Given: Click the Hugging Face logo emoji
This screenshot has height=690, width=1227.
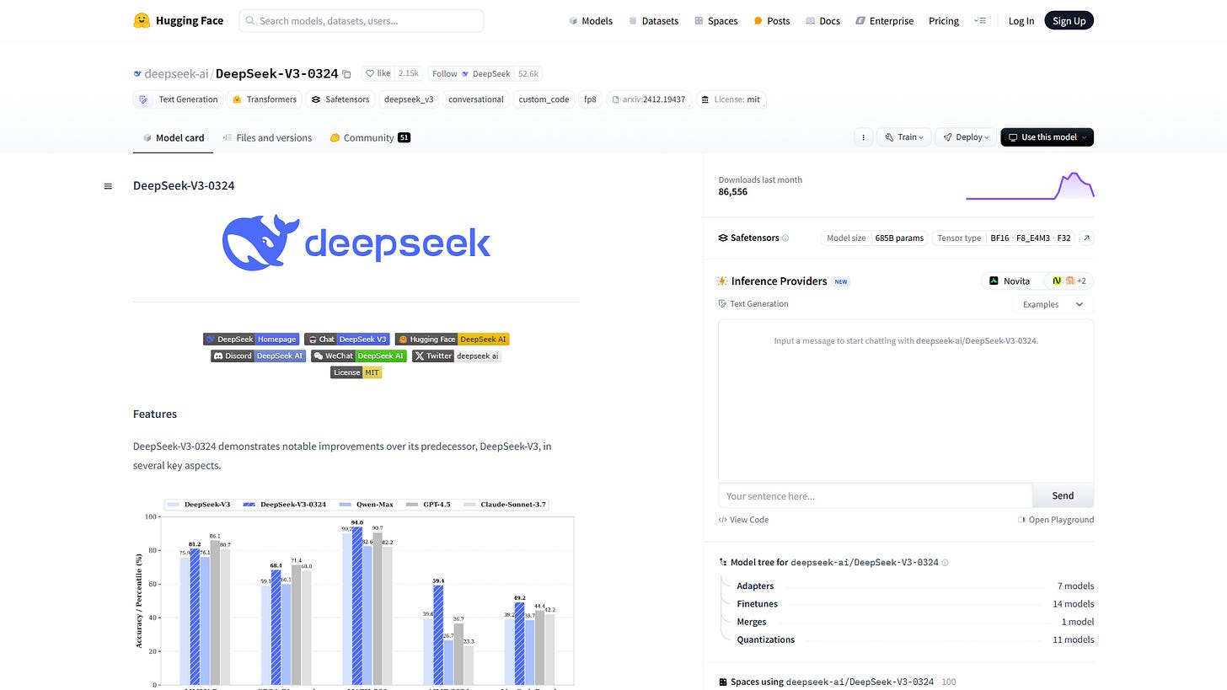Looking at the screenshot, I should (142, 20).
